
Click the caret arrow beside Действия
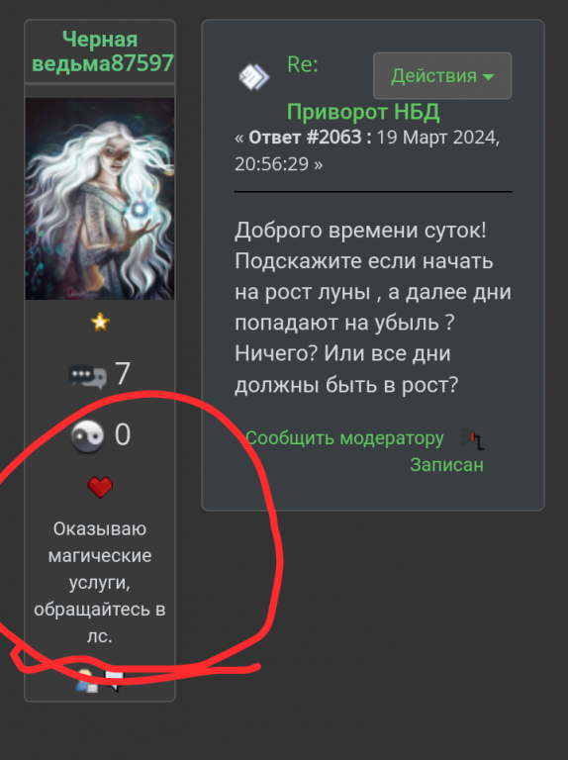pyautogui.click(x=489, y=77)
